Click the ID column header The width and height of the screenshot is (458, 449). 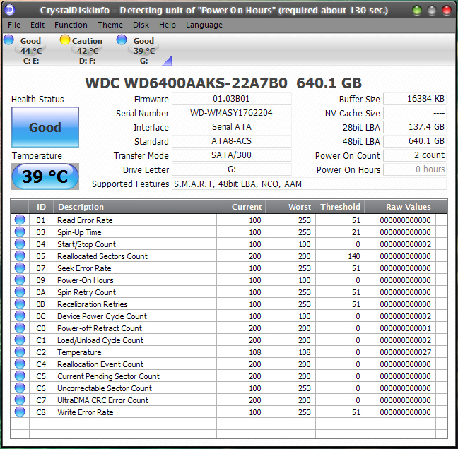point(41,207)
